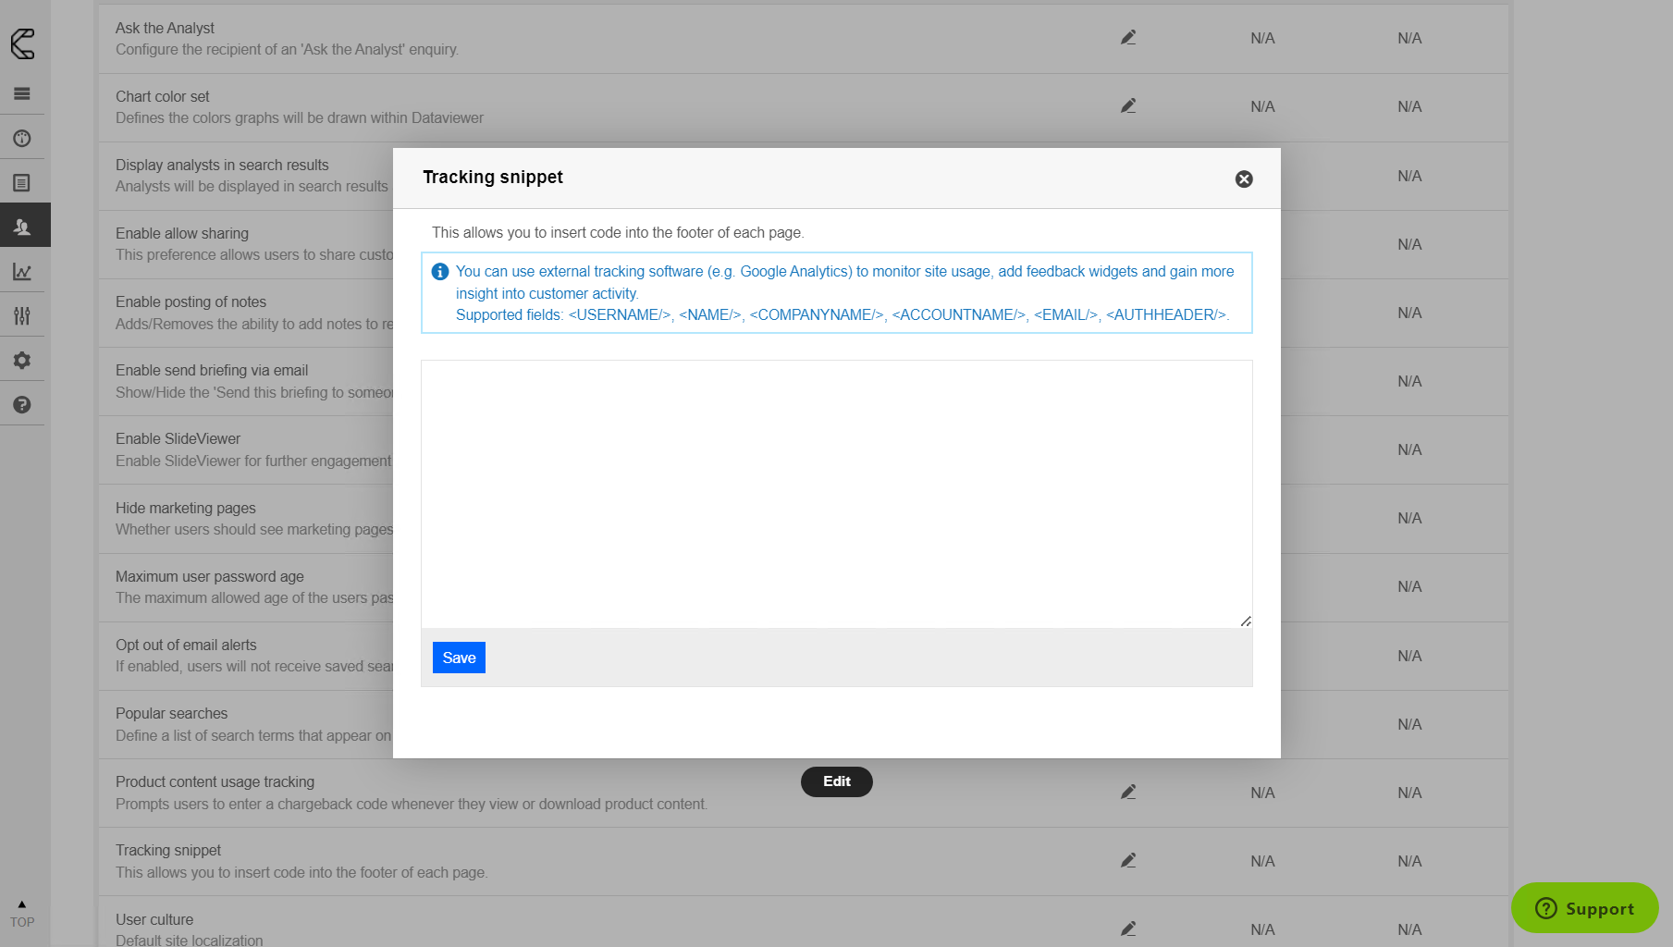This screenshot has height=947, width=1673.
Task: Close the Tracking snippet dialog
Action: (x=1243, y=178)
